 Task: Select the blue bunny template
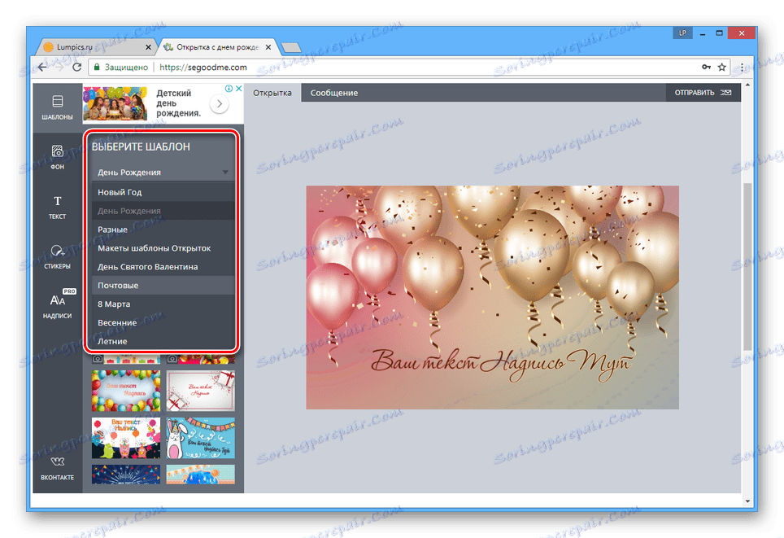pyautogui.click(x=201, y=439)
